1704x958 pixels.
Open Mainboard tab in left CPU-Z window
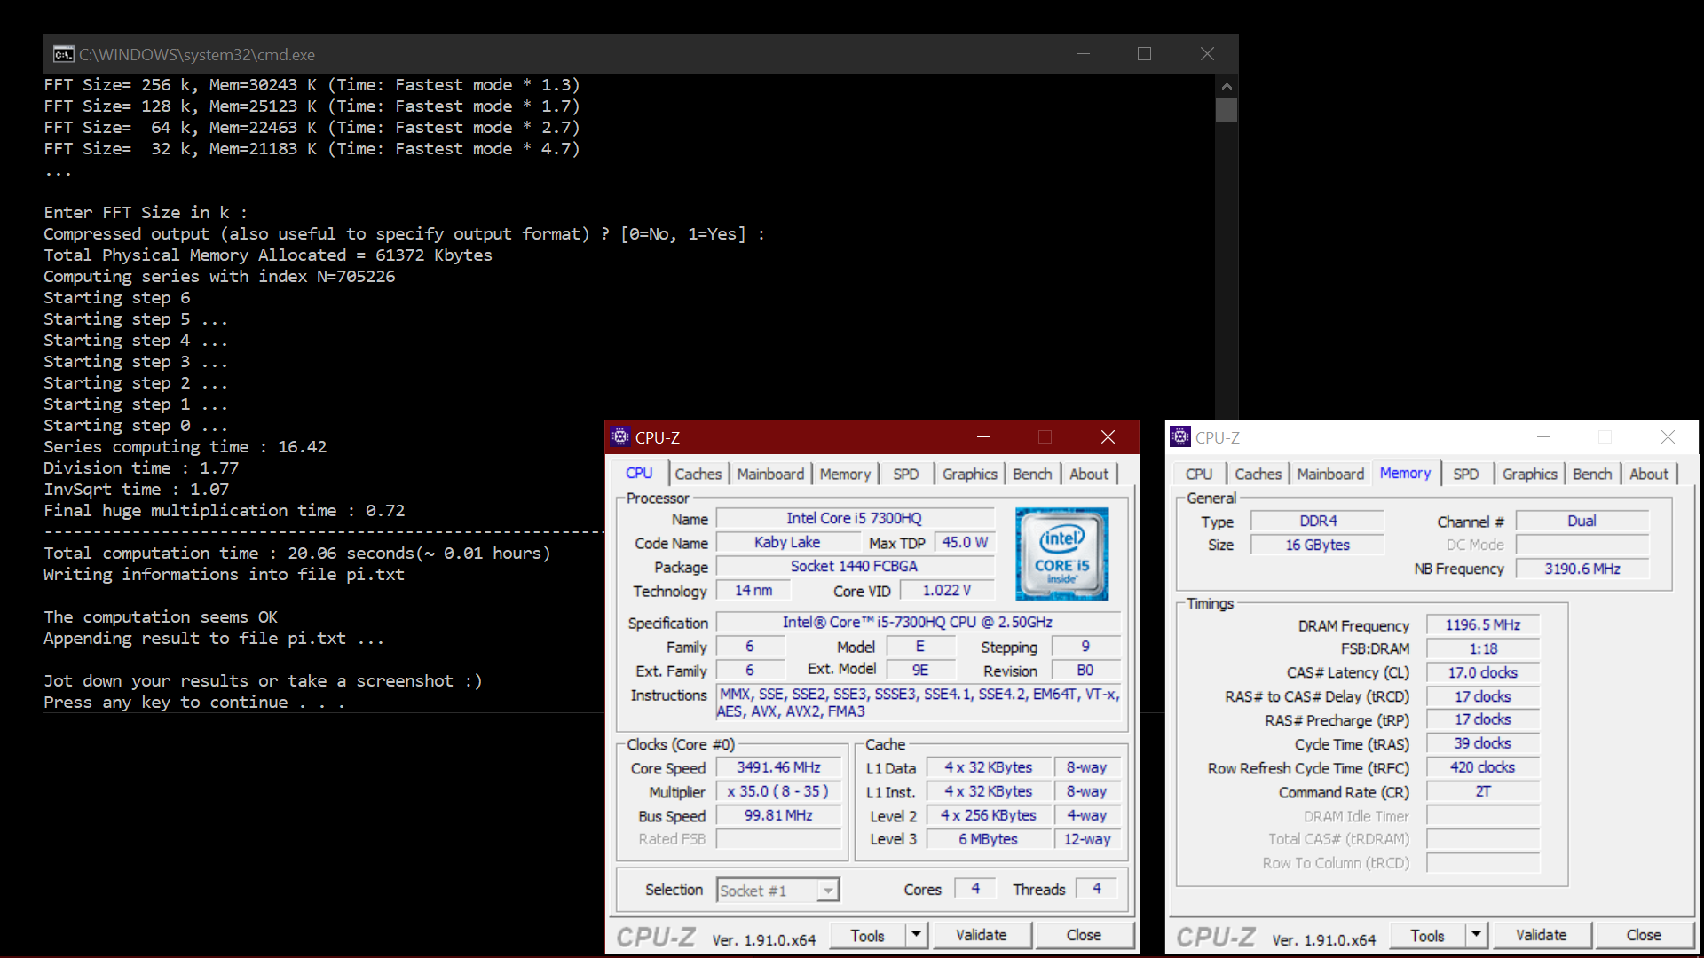[770, 474]
